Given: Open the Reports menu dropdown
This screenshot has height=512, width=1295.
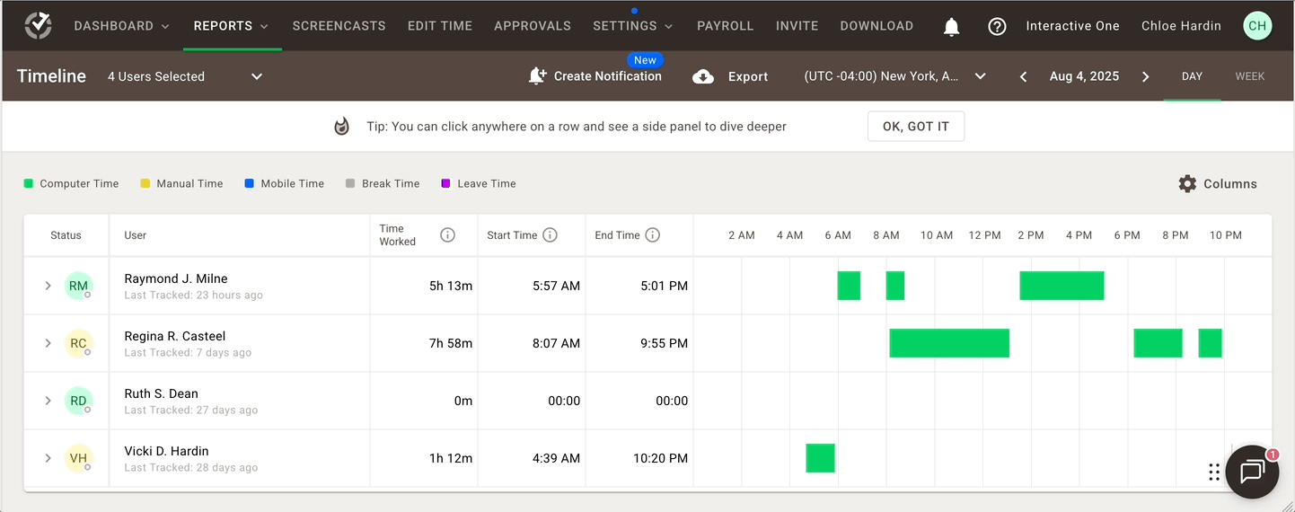Looking at the screenshot, I should (232, 26).
